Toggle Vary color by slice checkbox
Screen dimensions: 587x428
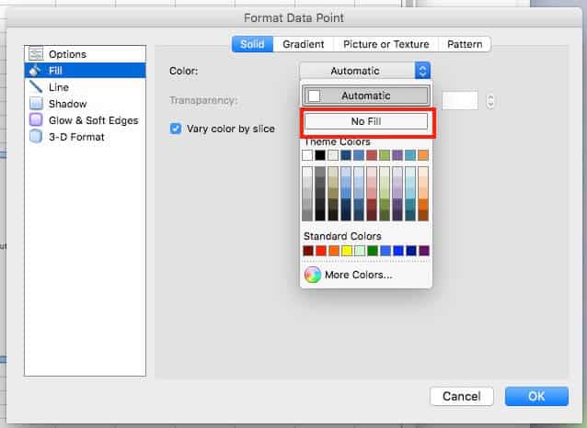pos(176,129)
